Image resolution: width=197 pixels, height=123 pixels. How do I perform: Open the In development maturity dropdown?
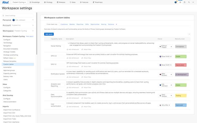pyautogui.click(x=182, y=74)
